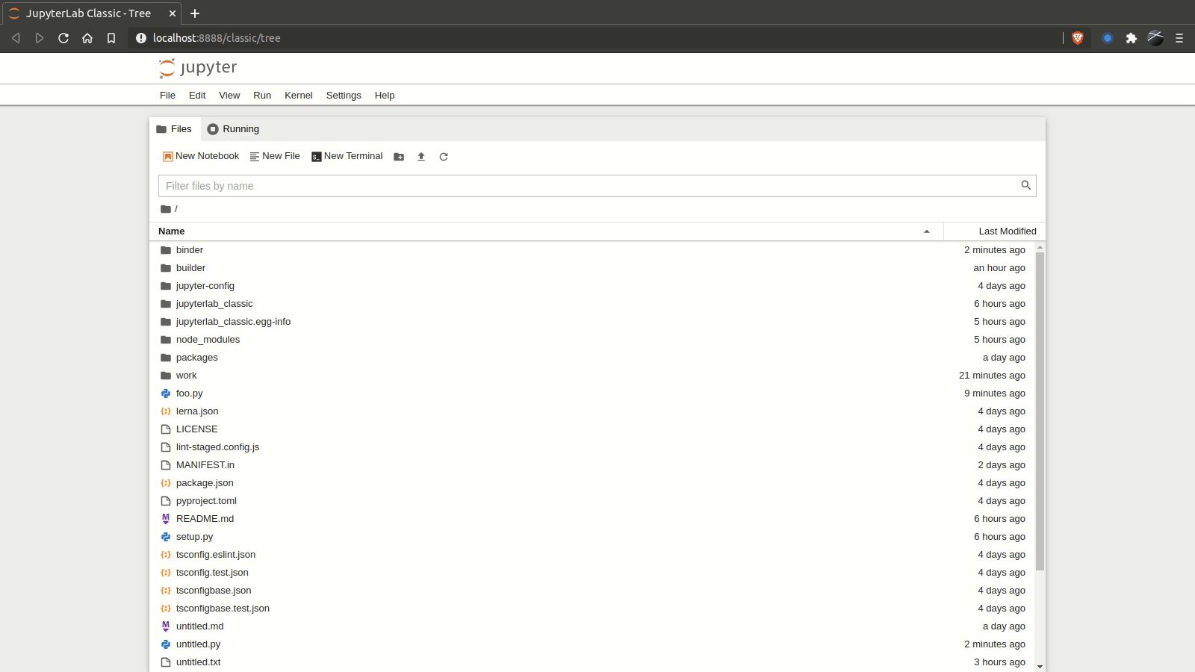Click the root folder breadcrumb icon
Screen dimensions: 1195x672
[166, 209]
